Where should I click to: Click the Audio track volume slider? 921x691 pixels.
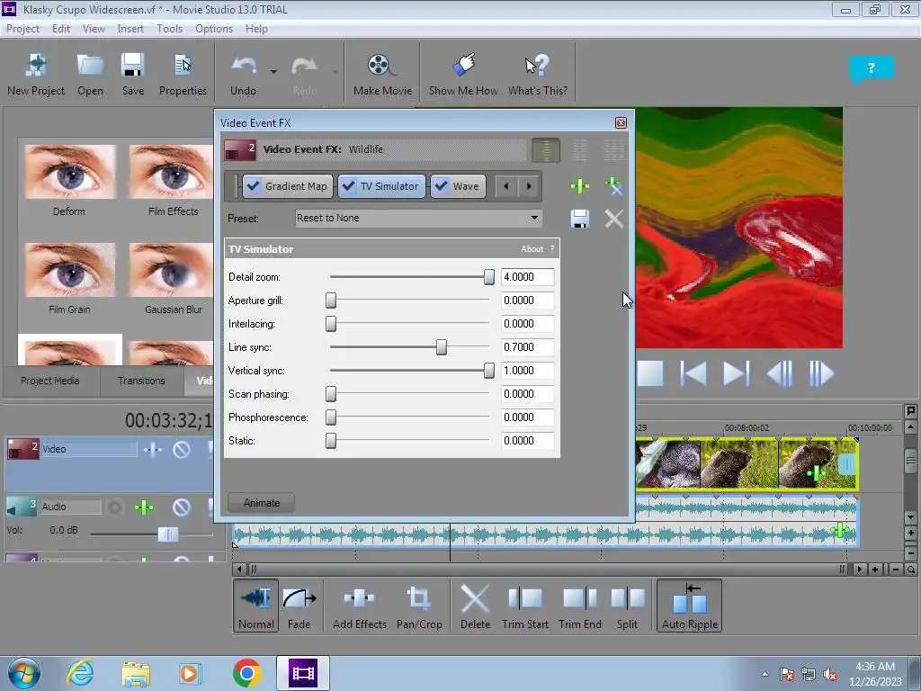[x=168, y=534]
